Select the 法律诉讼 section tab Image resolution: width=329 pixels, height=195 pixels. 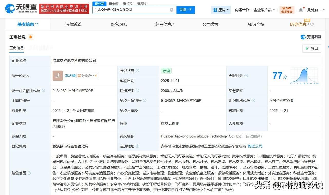point(73,24)
